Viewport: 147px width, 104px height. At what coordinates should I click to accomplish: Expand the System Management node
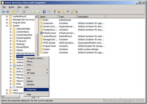(x=11, y=56)
